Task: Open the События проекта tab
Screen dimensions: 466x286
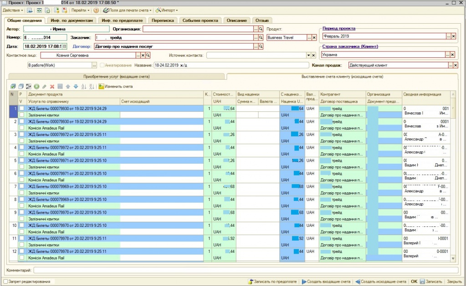Action: (200, 20)
